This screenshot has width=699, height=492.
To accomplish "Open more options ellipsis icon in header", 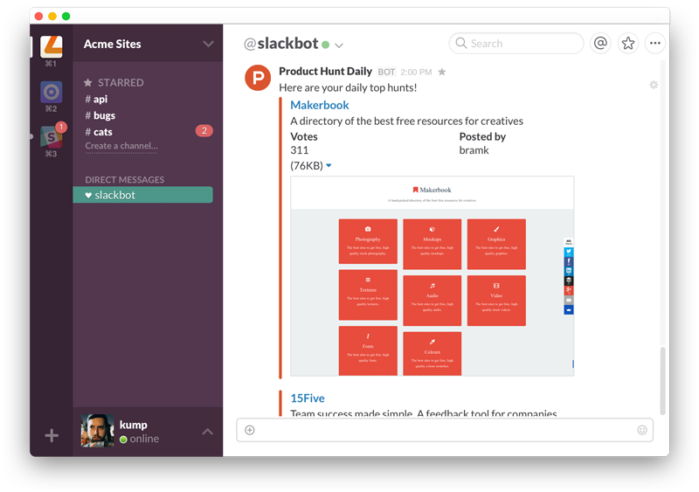I will 654,44.
